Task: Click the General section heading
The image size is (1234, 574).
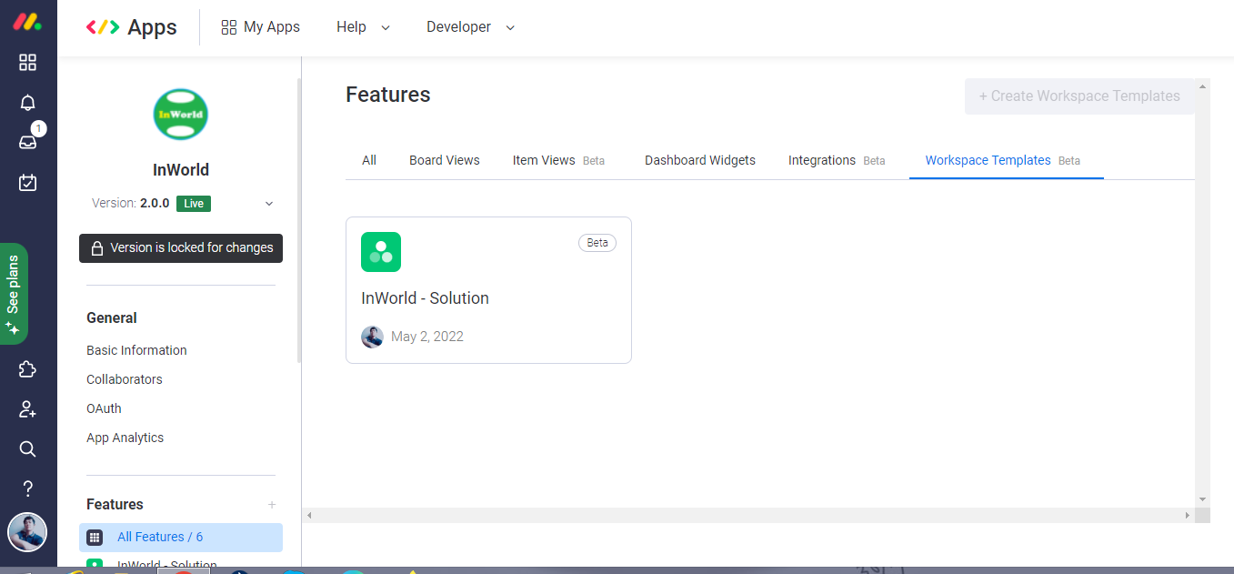Action: coord(112,318)
